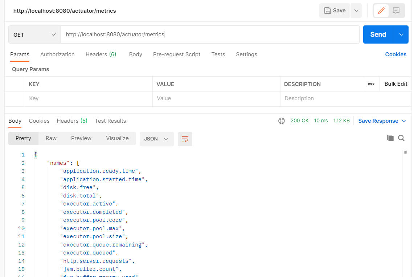414x277 pixels.
Task: Copy the response body with the copy icon
Action: [390, 138]
